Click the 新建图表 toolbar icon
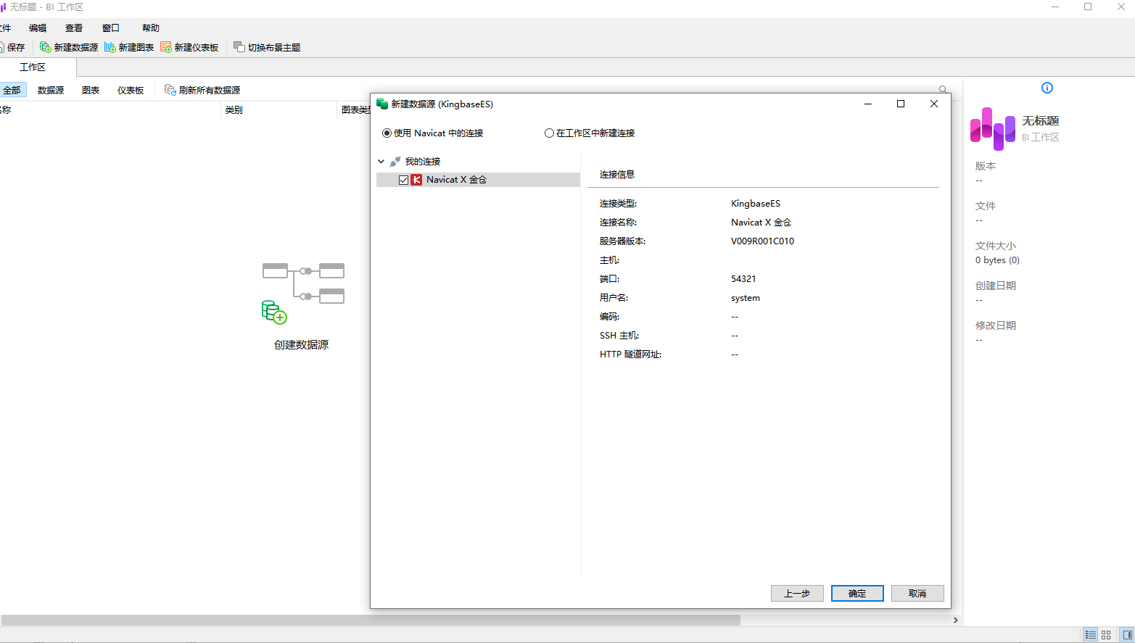 click(110, 47)
